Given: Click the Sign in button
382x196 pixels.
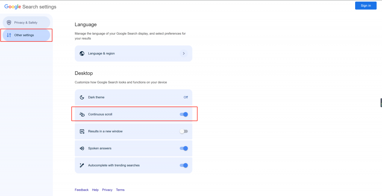Looking at the screenshot, I should (366, 6).
